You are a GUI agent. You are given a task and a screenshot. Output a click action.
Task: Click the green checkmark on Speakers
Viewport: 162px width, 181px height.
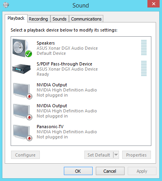pos(29,54)
